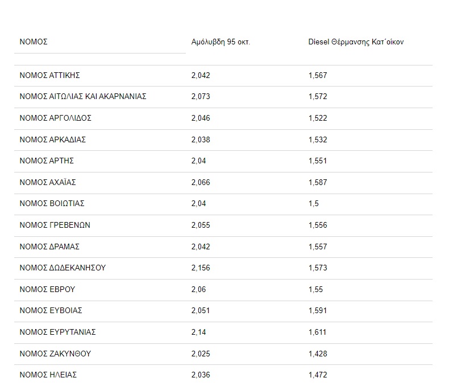453x386 pixels.
Task: Click the Diesel Θέρμανσης Κατ΄οίκον header
Action: tap(356, 42)
